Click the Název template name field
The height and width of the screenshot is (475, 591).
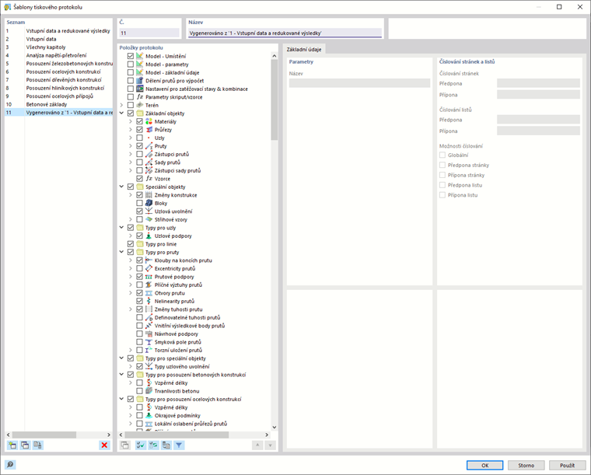pyautogui.click(x=285, y=33)
